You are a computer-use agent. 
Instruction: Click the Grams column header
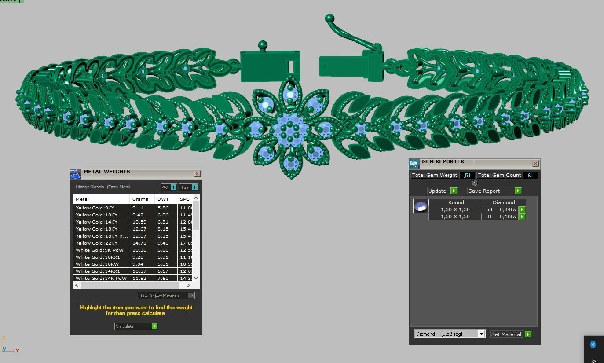point(142,199)
